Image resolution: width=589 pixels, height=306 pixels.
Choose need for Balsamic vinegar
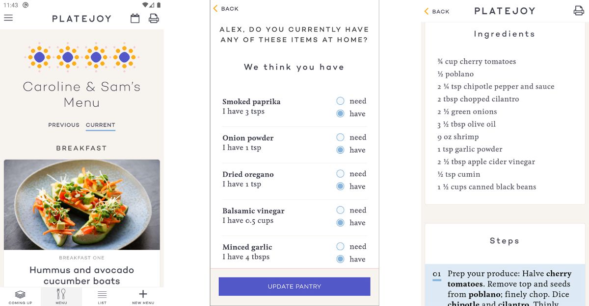[341, 211]
